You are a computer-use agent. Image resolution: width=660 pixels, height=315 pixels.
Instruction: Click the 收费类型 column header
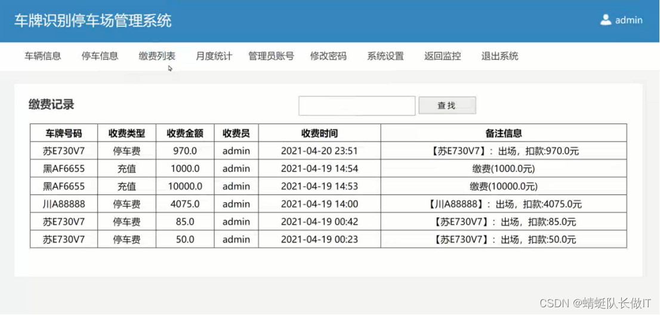pos(127,133)
